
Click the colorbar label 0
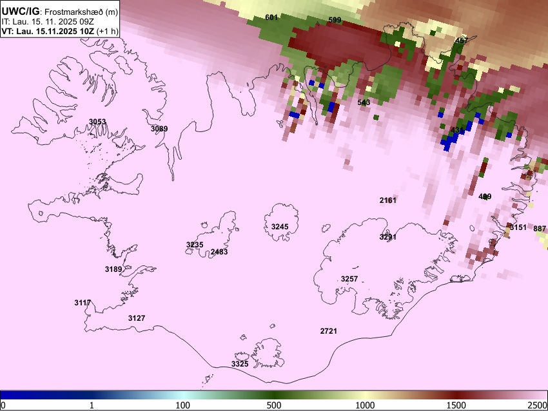point(3,405)
